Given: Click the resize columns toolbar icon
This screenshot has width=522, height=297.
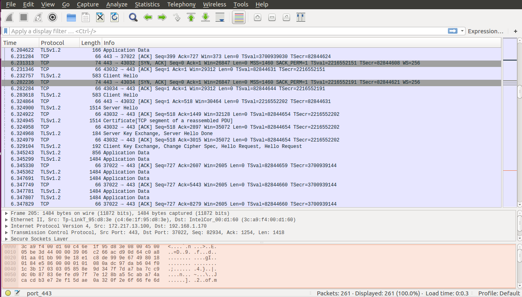Looking at the screenshot, I should [301, 17].
